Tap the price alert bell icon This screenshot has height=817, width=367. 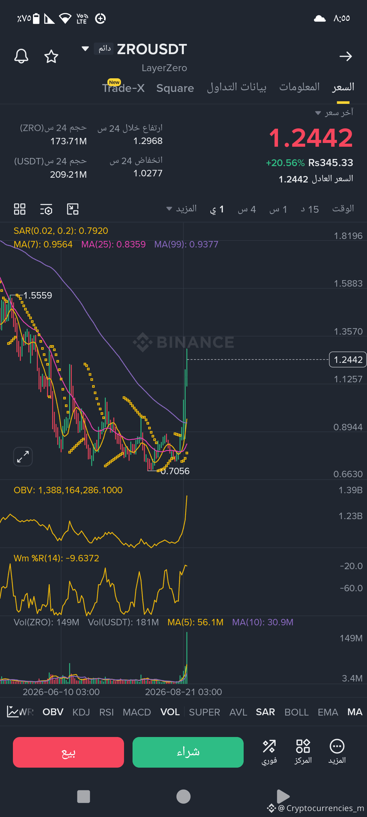pos(21,56)
